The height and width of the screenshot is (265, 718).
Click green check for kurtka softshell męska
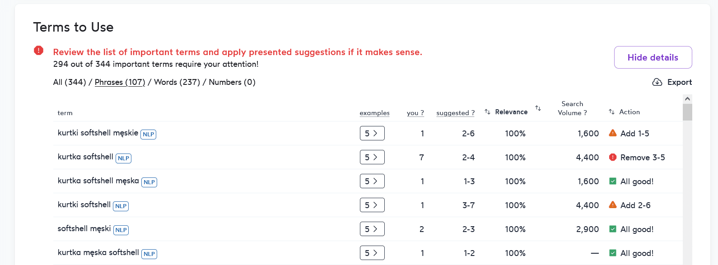tap(613, 181)
